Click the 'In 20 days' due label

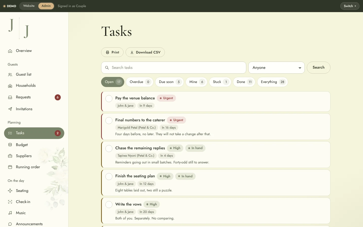coord(147,212)
